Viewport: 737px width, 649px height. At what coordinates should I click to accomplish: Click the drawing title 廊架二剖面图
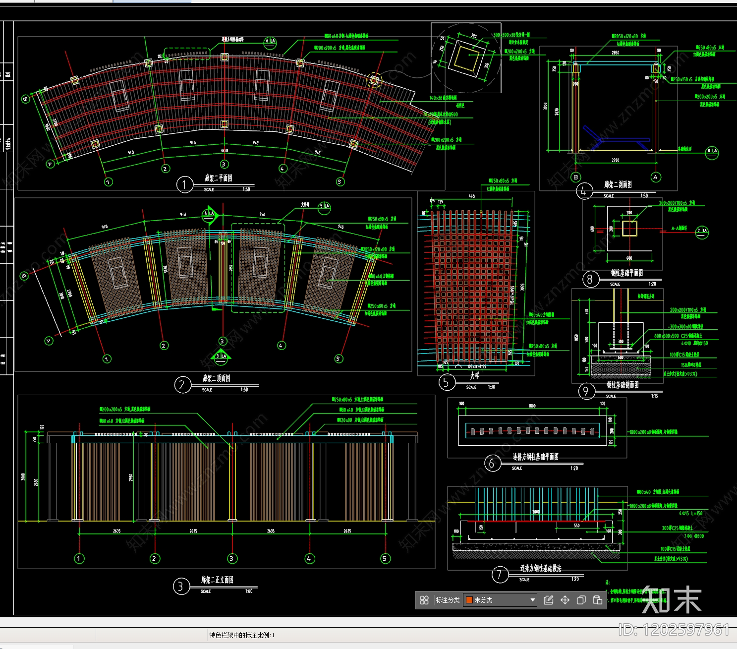[x=618, y=184]
